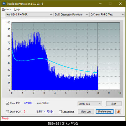126x126 pixels.
Task: Expand the DVD Diagnostic Functions dropdown
Action: 71,15
